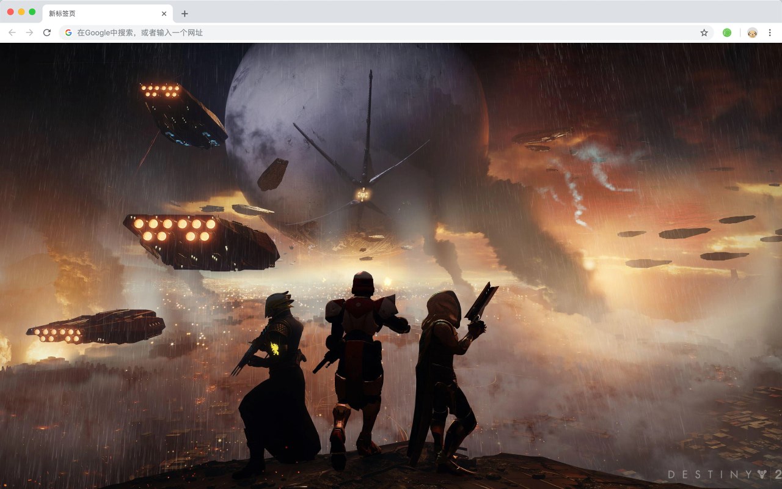
Task: Open the green circular wallpaper extension icon
Action: tap(727, 32)
